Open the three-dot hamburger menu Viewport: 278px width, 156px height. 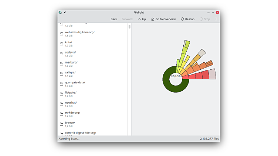[x=216, y=19]
